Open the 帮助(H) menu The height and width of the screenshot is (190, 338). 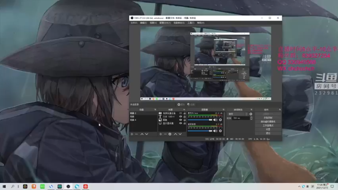201,23
